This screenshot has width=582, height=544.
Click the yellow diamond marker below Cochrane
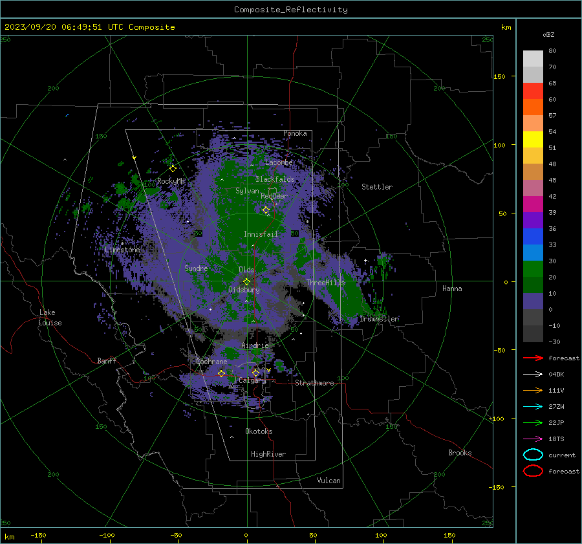[221, 373]
